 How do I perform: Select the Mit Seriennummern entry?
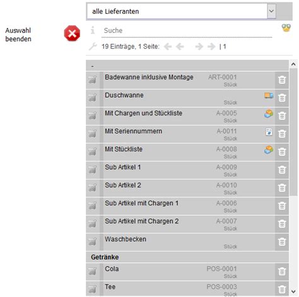(187, 134)
